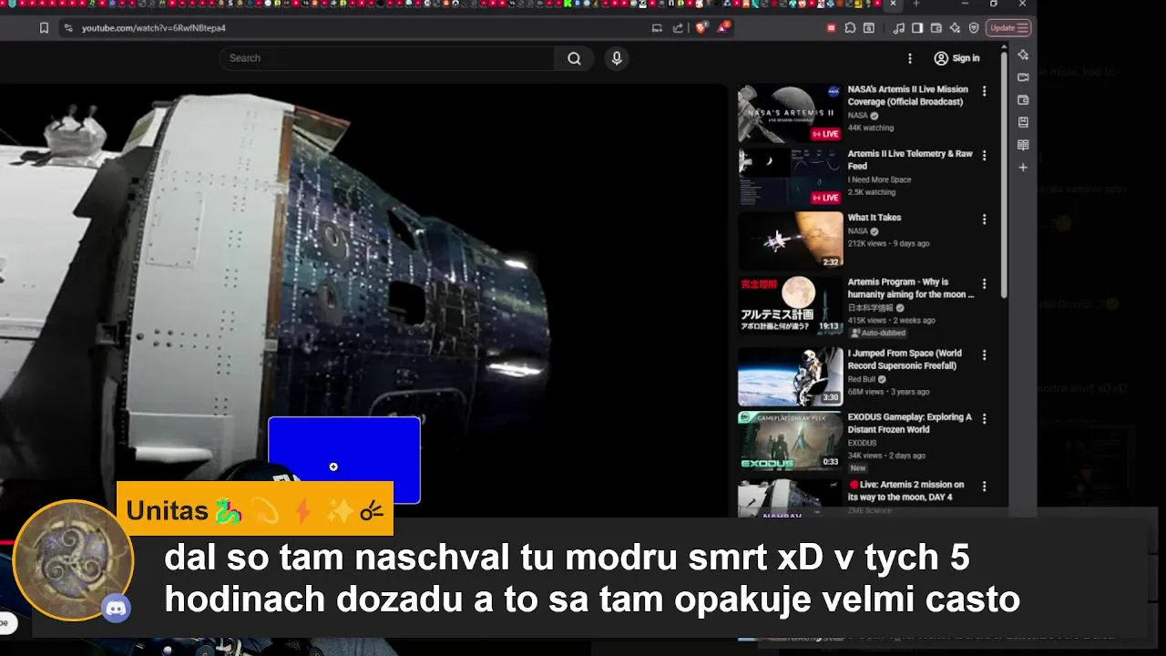
Task: Click the red extension icon in toolbar
Action: pos(831,28)
